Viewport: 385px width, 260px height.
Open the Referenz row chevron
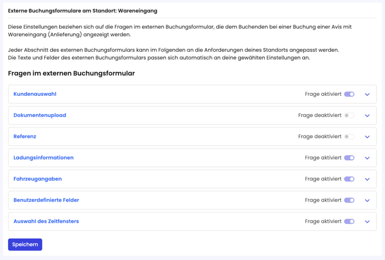(x=367, y=137)
